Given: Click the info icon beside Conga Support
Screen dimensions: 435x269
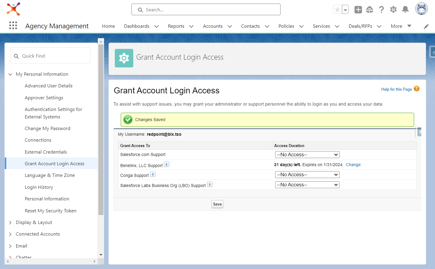Looking at the screenshot, I should 153,174.
